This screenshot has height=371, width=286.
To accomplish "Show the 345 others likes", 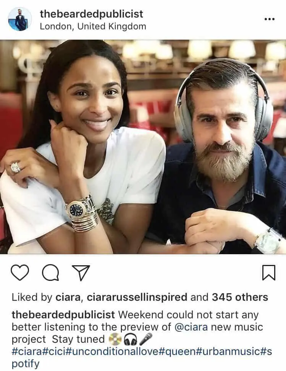I will 240,297.
